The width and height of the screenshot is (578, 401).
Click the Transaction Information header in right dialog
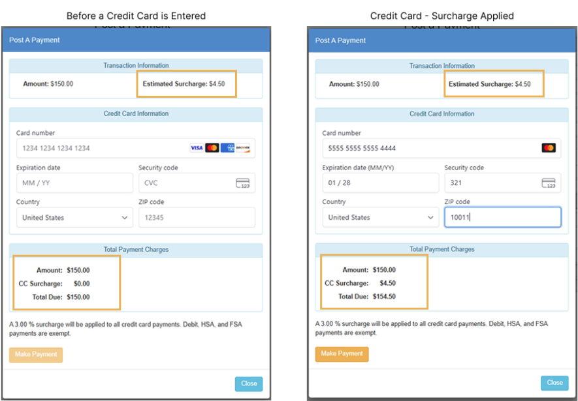(x=442, y=66)
